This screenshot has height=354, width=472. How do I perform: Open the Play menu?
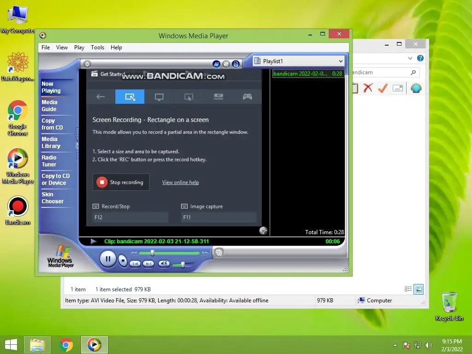coord(79,47)
